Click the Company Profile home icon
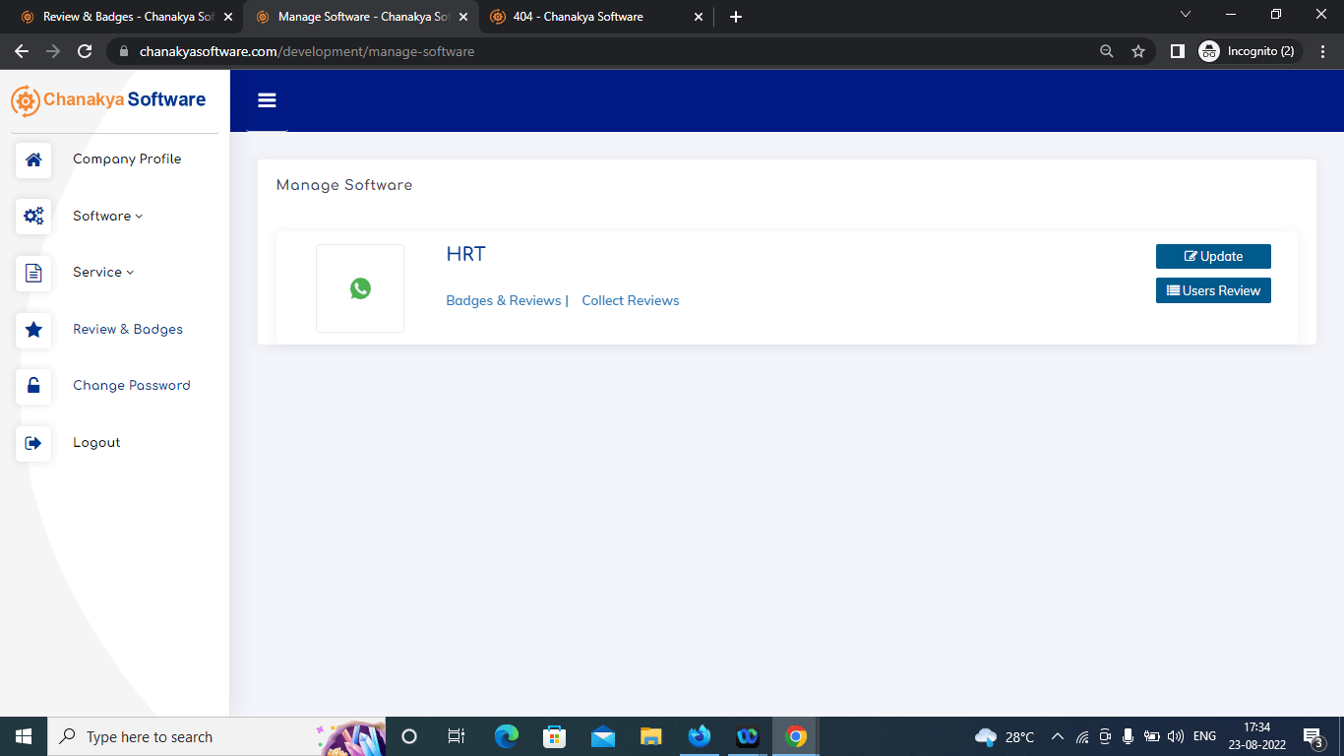The height and width of the screenshot is (756, 1344). click(x=33, y=159)
